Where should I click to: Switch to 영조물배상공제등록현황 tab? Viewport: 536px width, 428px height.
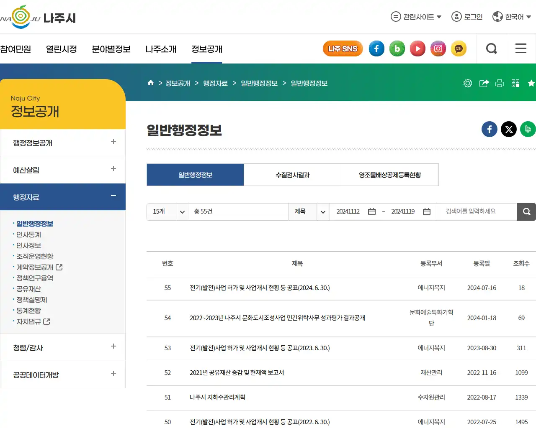(x=390, y=175)
